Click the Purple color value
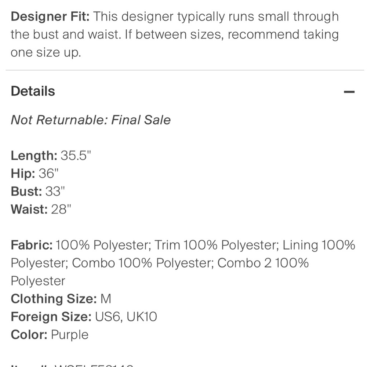This screenshot has height=367, width=367. coord(70,335)
